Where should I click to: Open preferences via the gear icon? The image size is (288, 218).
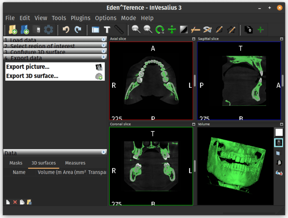coord(48,29)
